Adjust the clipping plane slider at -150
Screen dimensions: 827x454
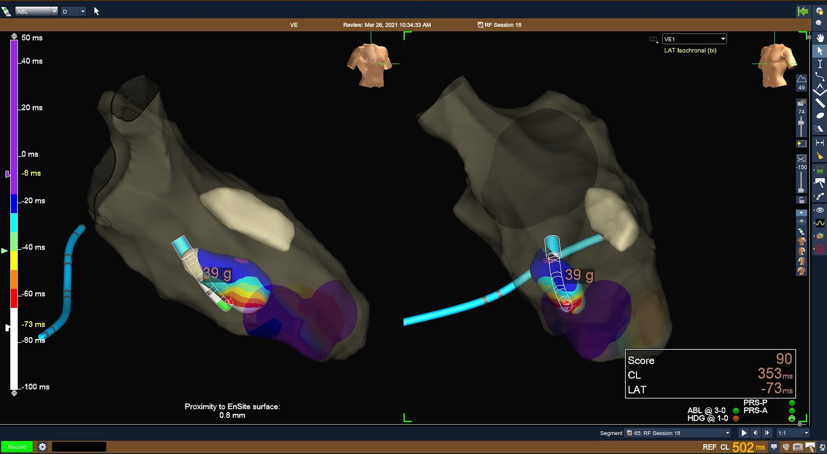point(801,190)
